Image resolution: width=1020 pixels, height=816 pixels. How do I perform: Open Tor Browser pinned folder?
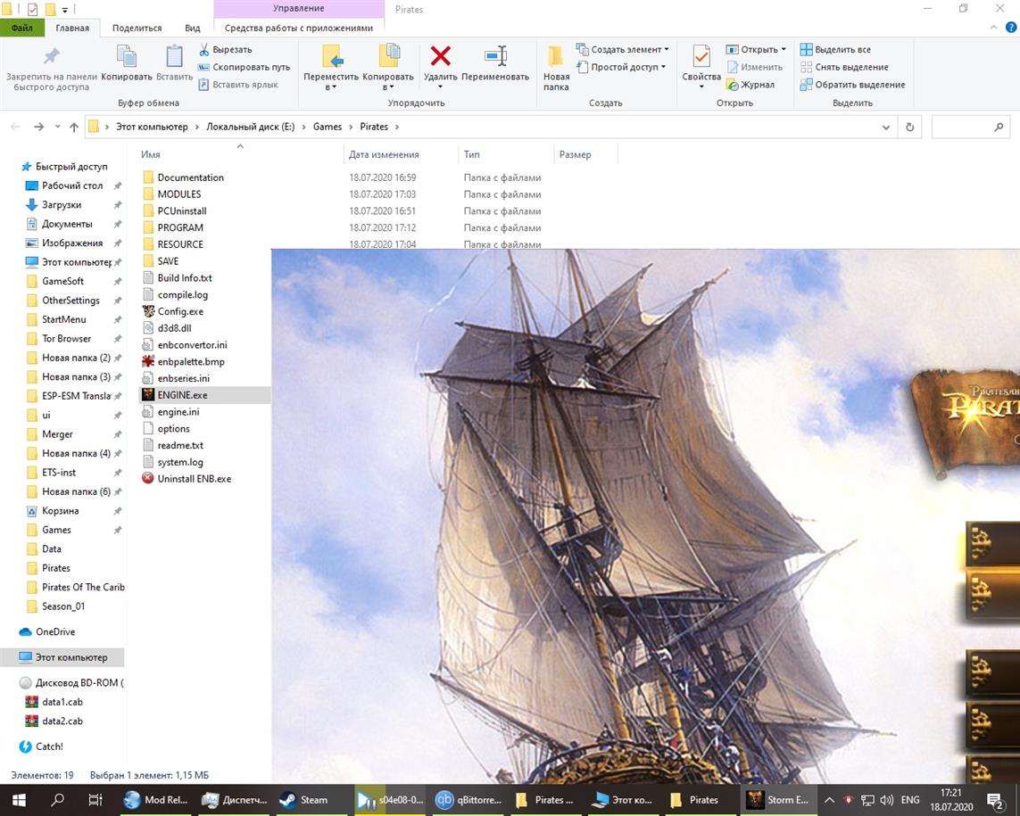[66, 339]
